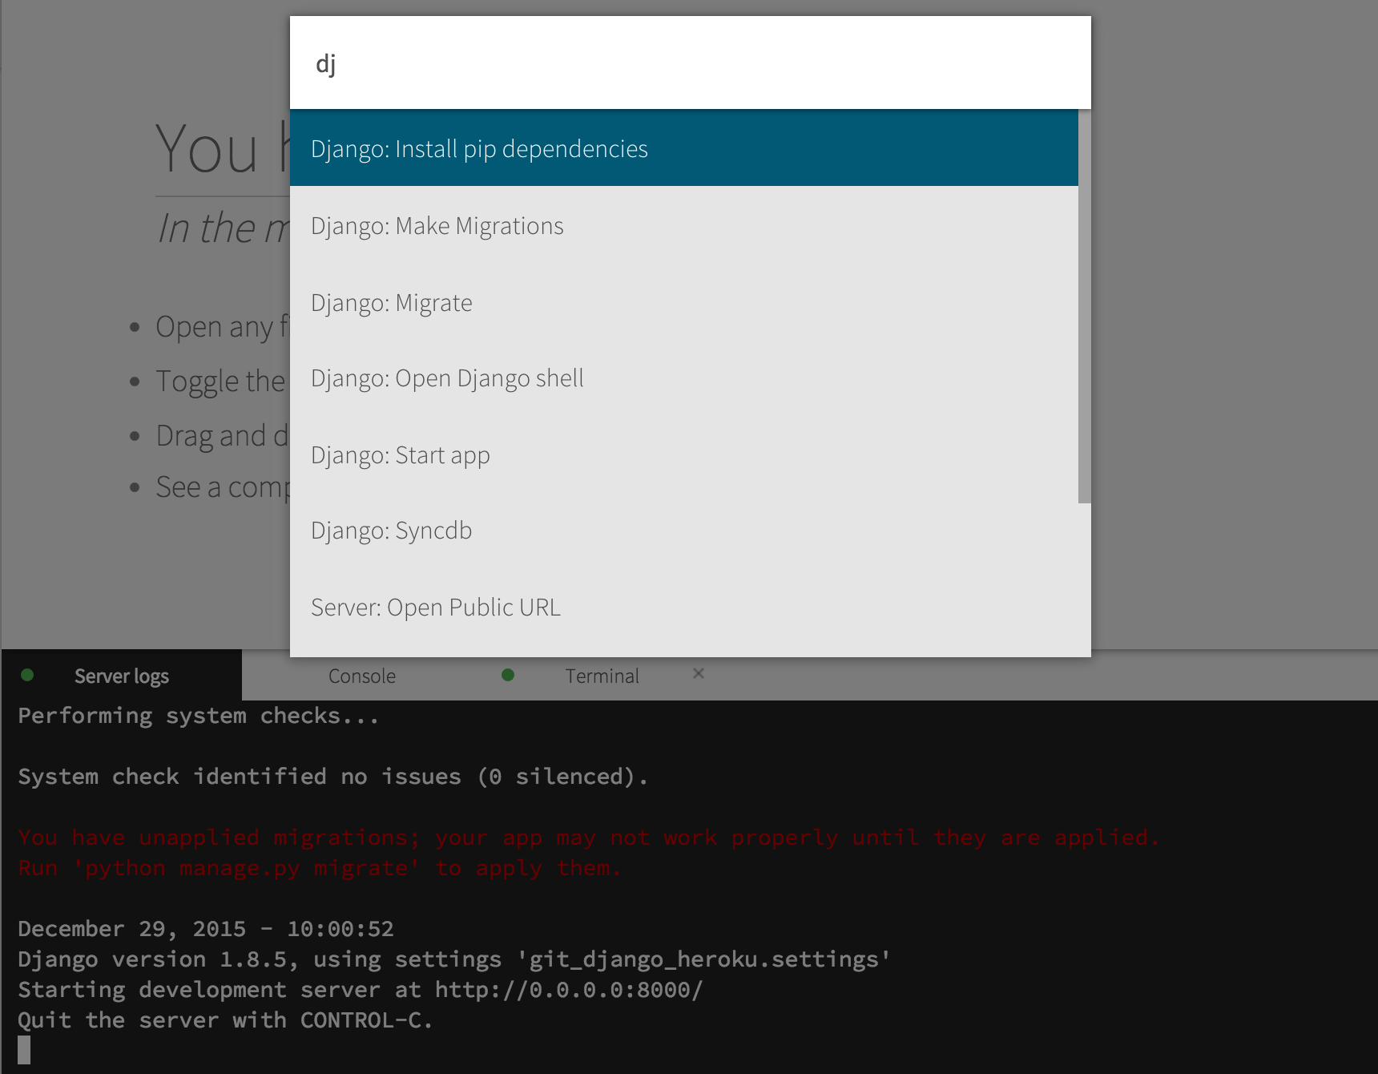Click green status dot beside Terminal
Image resolution: width=1378 pixels, height=1074 pixels.
tap(508, 675)
